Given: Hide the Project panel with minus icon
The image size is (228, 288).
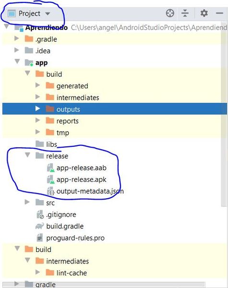Looking at the screenshot, I should pyautogui.click(x=219, y=13).
